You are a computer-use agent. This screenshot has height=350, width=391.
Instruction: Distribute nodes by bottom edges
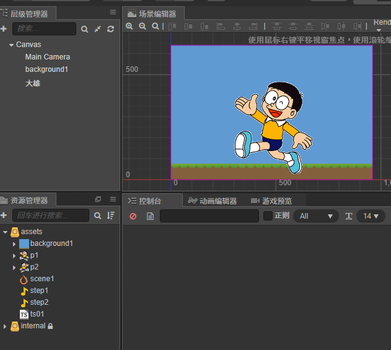tap(309, 26)
